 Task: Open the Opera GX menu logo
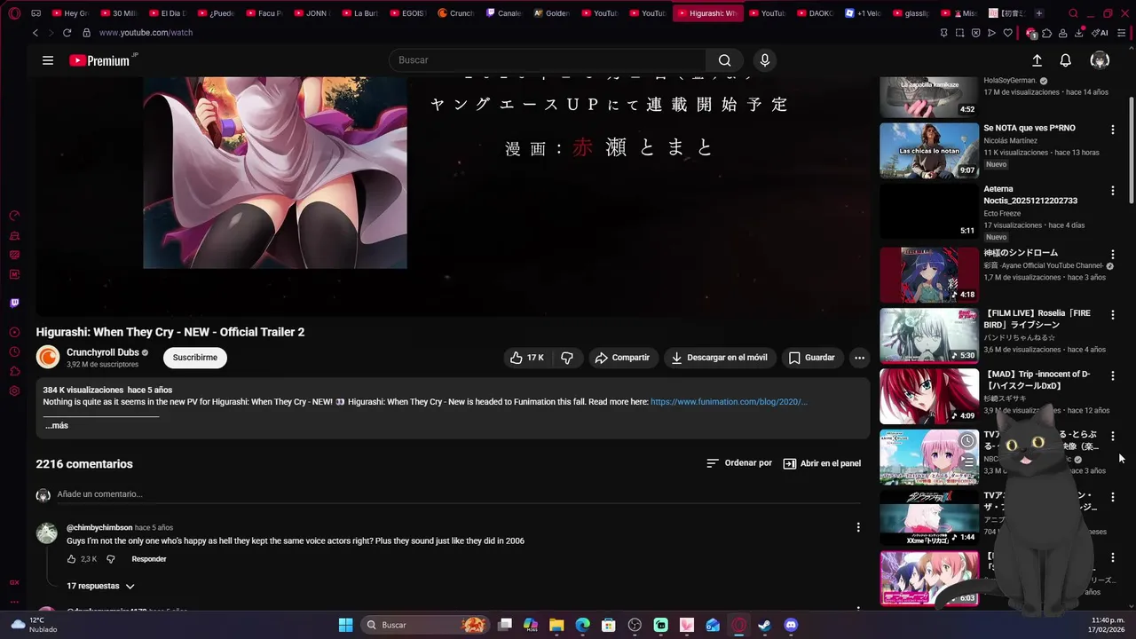click(x=14, y=13)
